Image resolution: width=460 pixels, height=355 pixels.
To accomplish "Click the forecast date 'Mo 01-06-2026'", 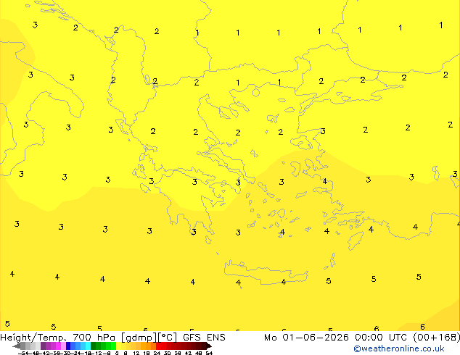I will click(x=306, y=338).
